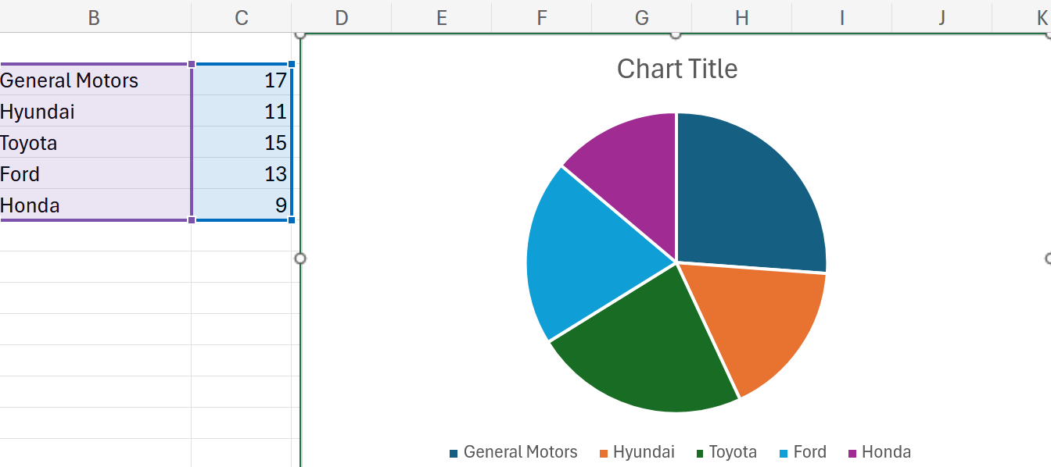Select column H header
This screenshot has width=1051, height=467.
point(742,16)
